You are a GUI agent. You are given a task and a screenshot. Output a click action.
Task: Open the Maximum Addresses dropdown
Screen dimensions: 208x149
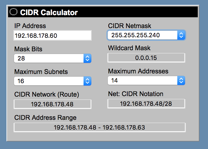click(146, 80)
